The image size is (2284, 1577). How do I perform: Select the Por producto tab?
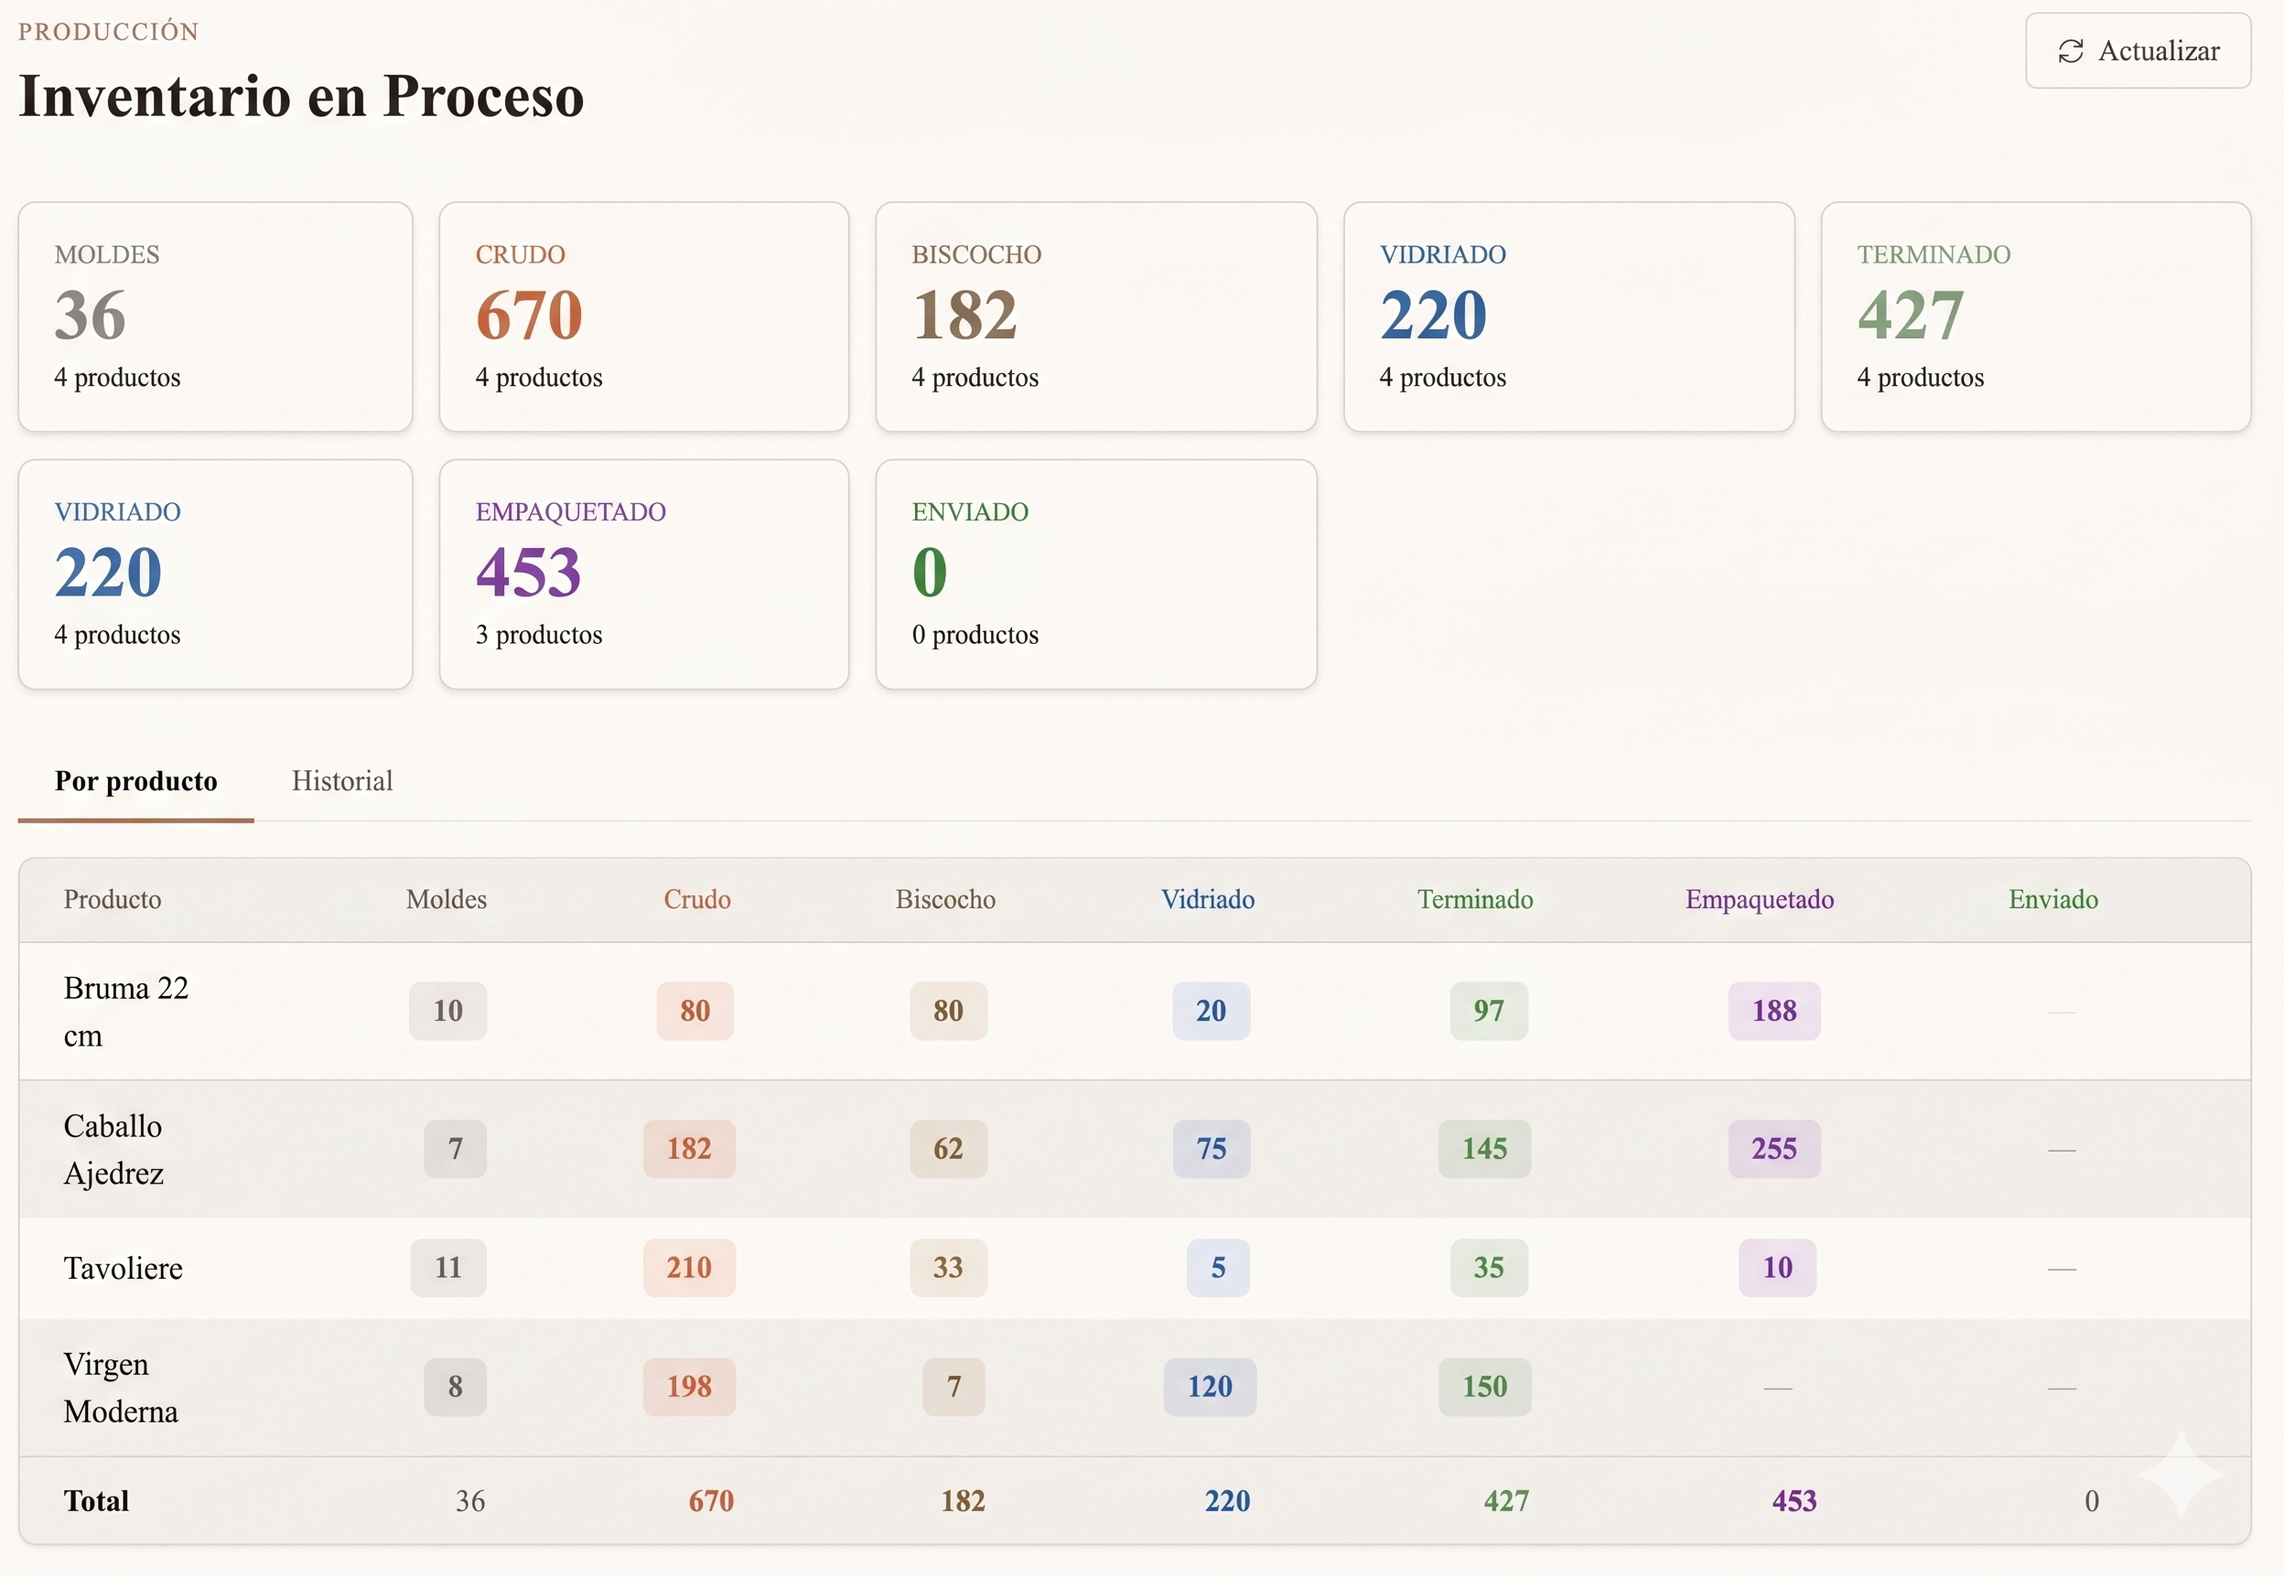[136, 780]
